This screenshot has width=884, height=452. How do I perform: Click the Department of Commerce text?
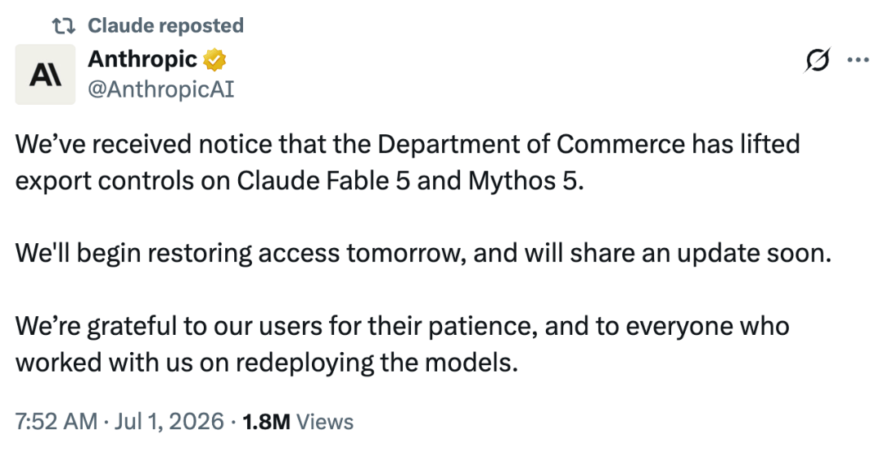(531, 144)
